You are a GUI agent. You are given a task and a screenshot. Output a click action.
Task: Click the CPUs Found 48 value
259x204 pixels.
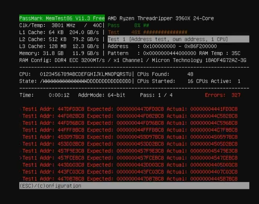click(190, 74)
